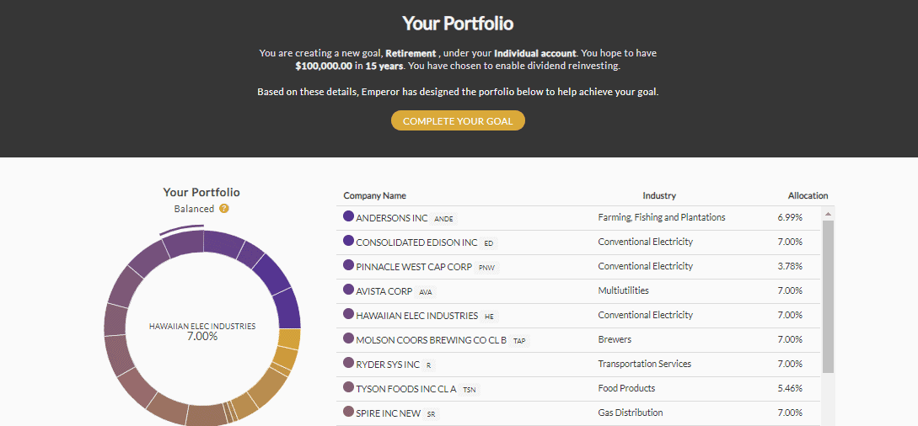Viewport: 918px width, 426px height.
Task: Click the MOLSON COORS BREWING color dot
Action: click(x=348, y=338)
